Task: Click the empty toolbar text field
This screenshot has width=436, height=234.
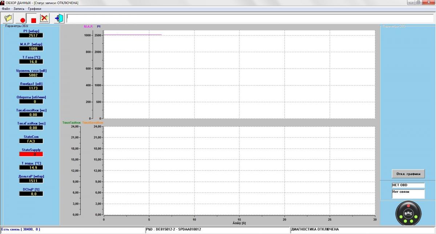Action: click(x=250, y=18)
